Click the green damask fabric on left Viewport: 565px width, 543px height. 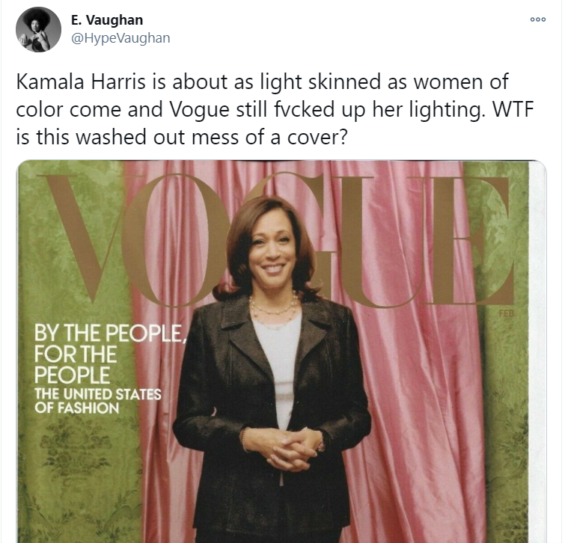(72, 468)
